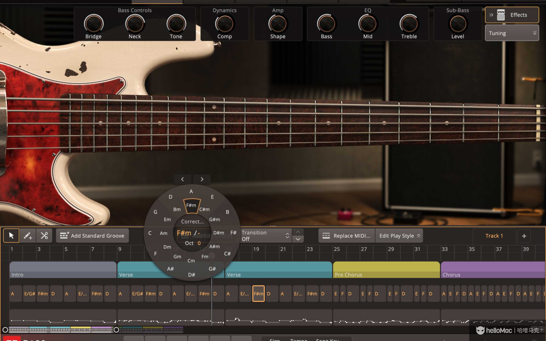546x341 pixels.
Task: Click the Bridge knob
Action: click(93, 23)
